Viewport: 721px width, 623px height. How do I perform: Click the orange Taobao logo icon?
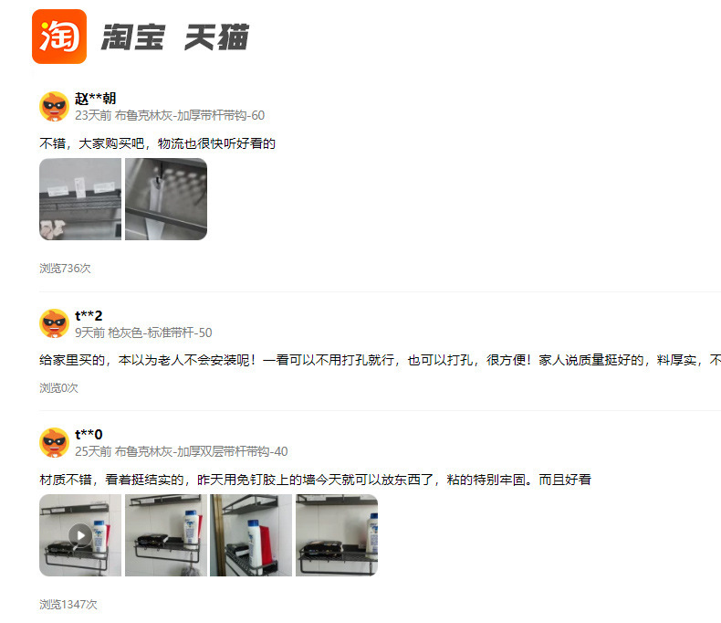pyautogui.click(x=59, y=37)
